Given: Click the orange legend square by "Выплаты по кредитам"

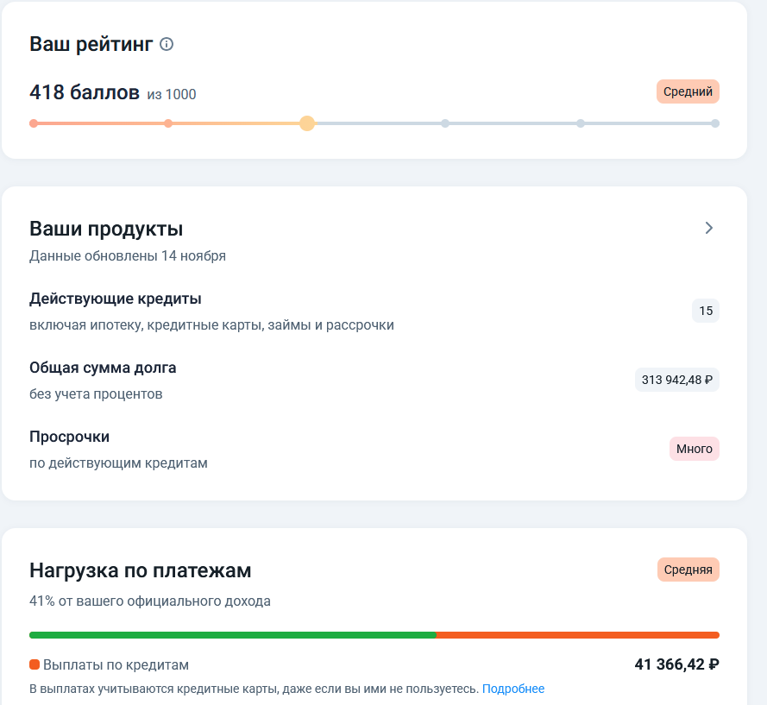Looking at the screenshot, I should coord(35,665).
